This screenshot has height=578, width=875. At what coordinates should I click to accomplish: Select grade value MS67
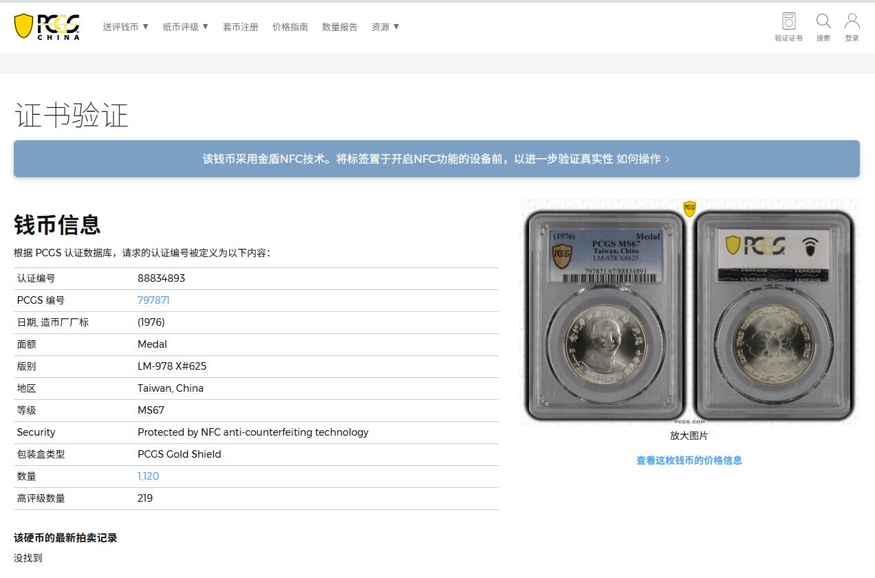pos(151,410)
